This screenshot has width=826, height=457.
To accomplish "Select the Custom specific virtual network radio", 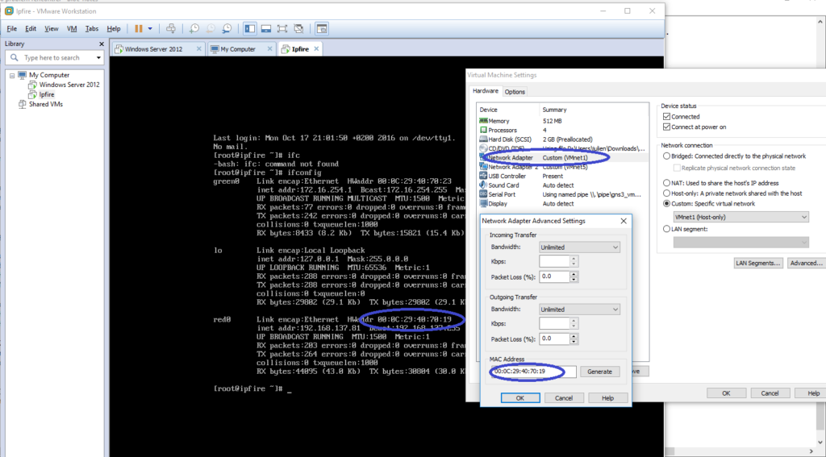I will pos(667,203).
